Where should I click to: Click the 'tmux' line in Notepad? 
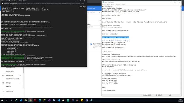coord(103,87)
